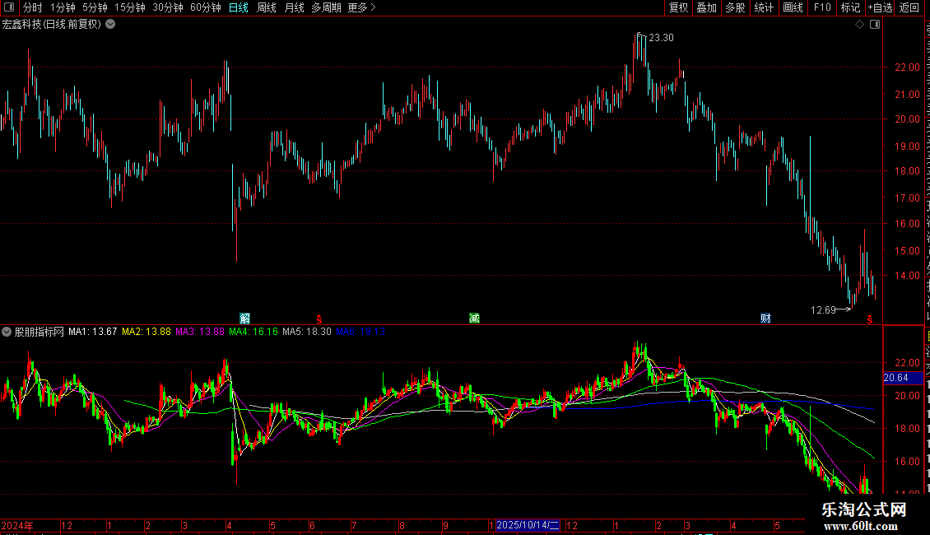The height and width of the screenshot is (535, 930).
Task: Activate the 画线 drawing tools
Action: click(793, 7)
